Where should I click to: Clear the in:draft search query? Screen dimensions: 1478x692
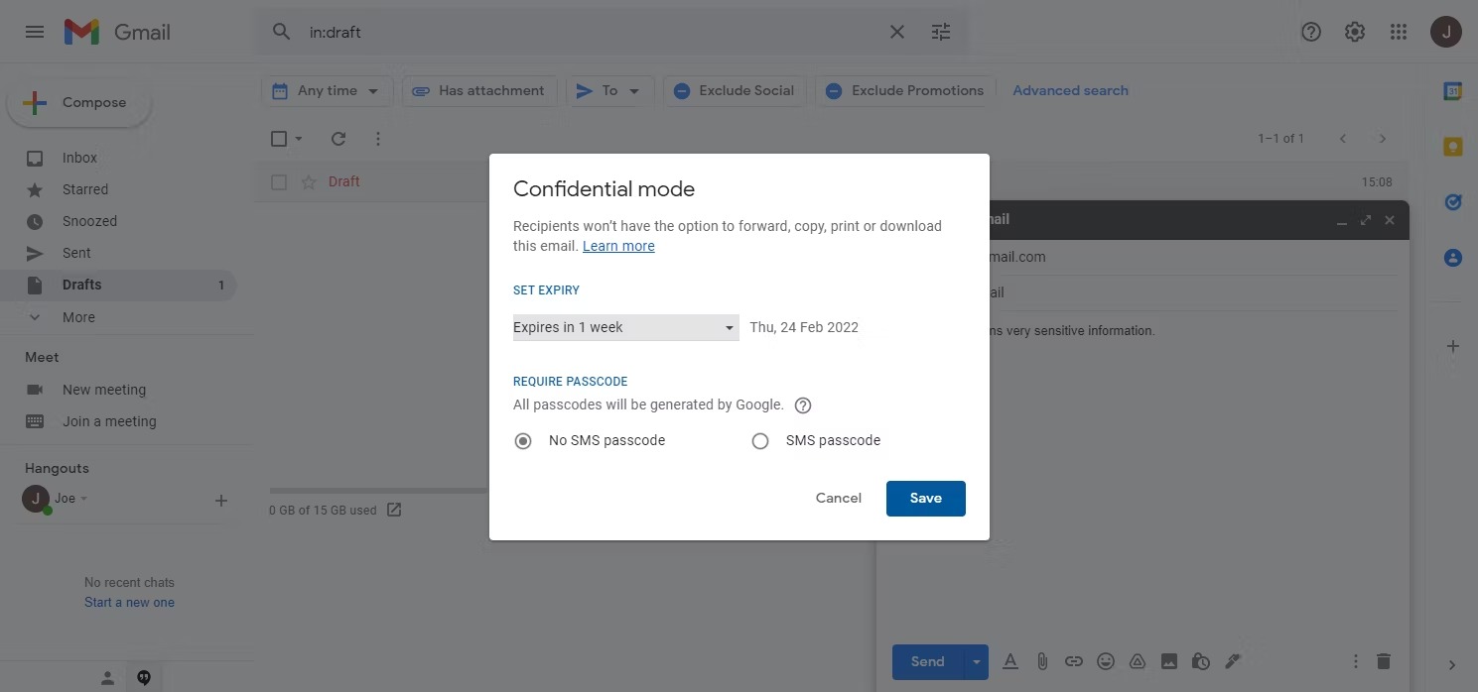(896, 31)
